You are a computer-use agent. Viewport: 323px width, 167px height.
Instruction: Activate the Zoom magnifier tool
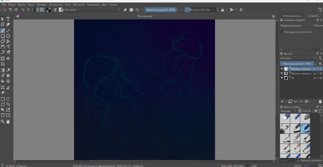click(x=3, y=121)
